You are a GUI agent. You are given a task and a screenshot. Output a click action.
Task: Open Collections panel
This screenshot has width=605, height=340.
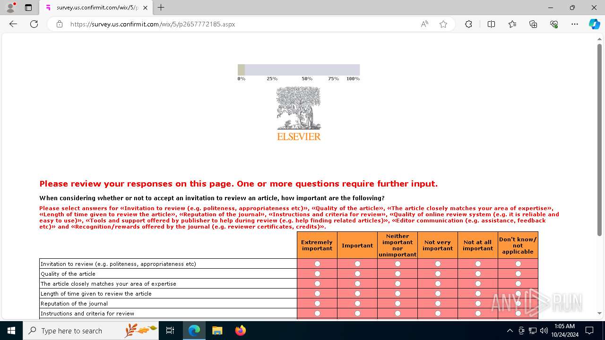point(533,24)
